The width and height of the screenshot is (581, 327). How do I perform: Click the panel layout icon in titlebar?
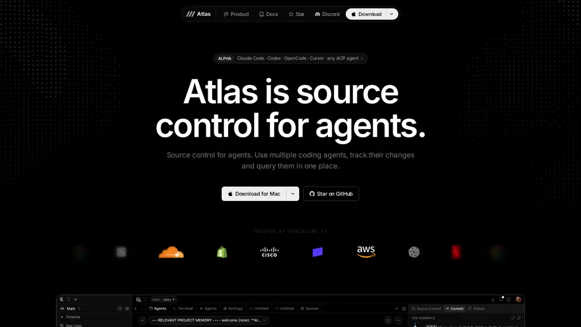pos(508,300)
